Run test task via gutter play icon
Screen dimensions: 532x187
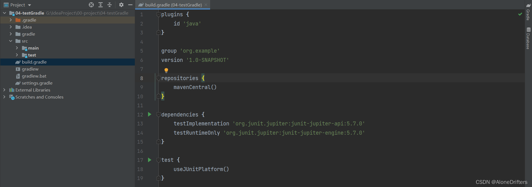[x=150, y=160]
